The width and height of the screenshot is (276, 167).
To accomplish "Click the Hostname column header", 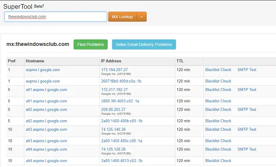I will tap(35, 61).
